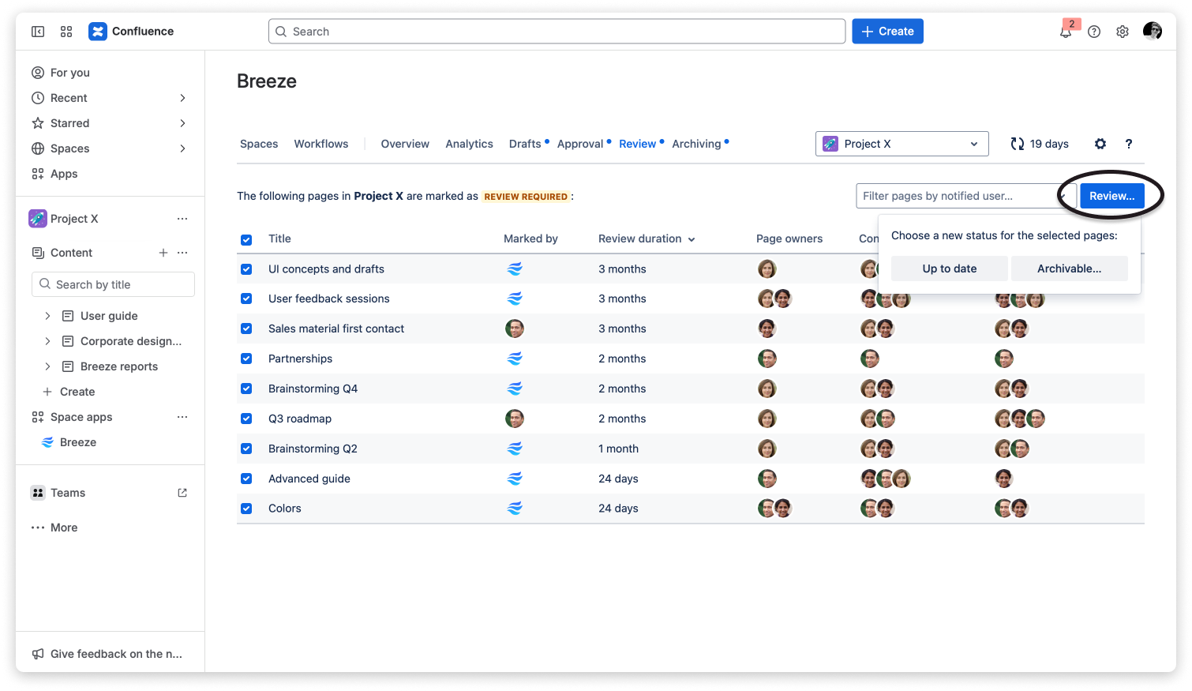Deselect the Colors page checkbox
The width and height of the screenshot is (1192, 691).
(246, 509)
